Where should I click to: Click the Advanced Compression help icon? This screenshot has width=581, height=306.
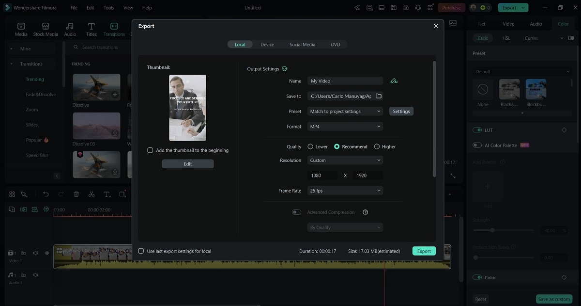(366, 212)
